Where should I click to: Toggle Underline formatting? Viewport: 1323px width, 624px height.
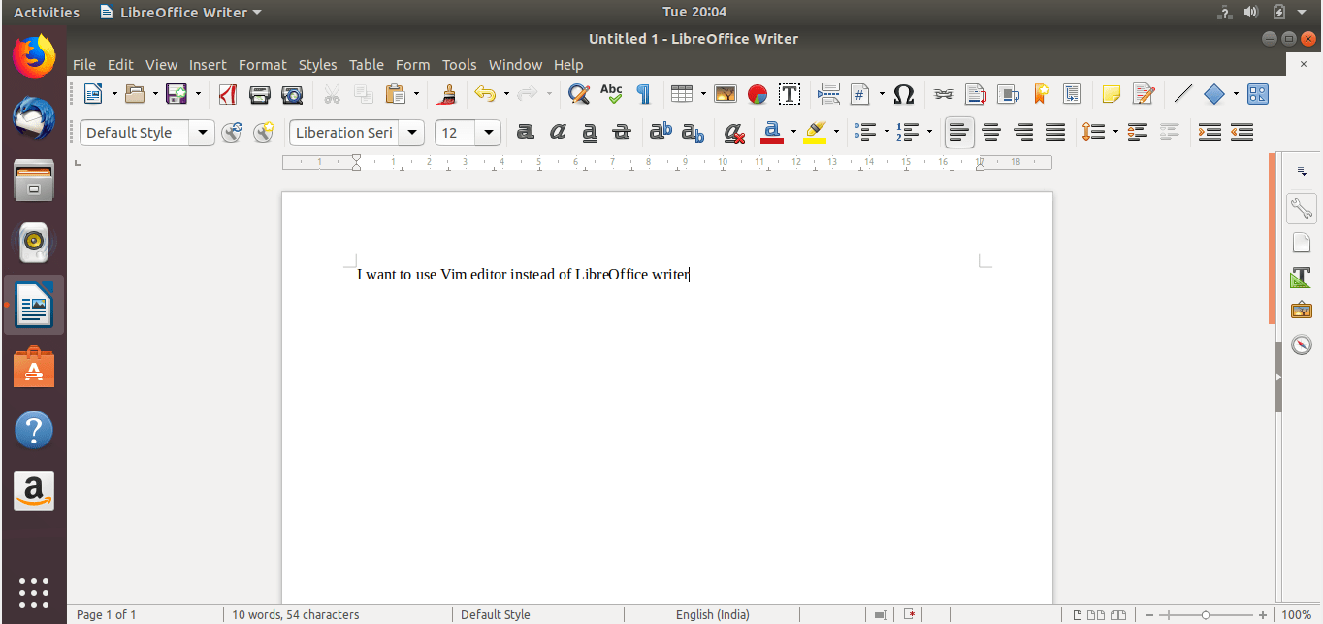click(590, 132)
